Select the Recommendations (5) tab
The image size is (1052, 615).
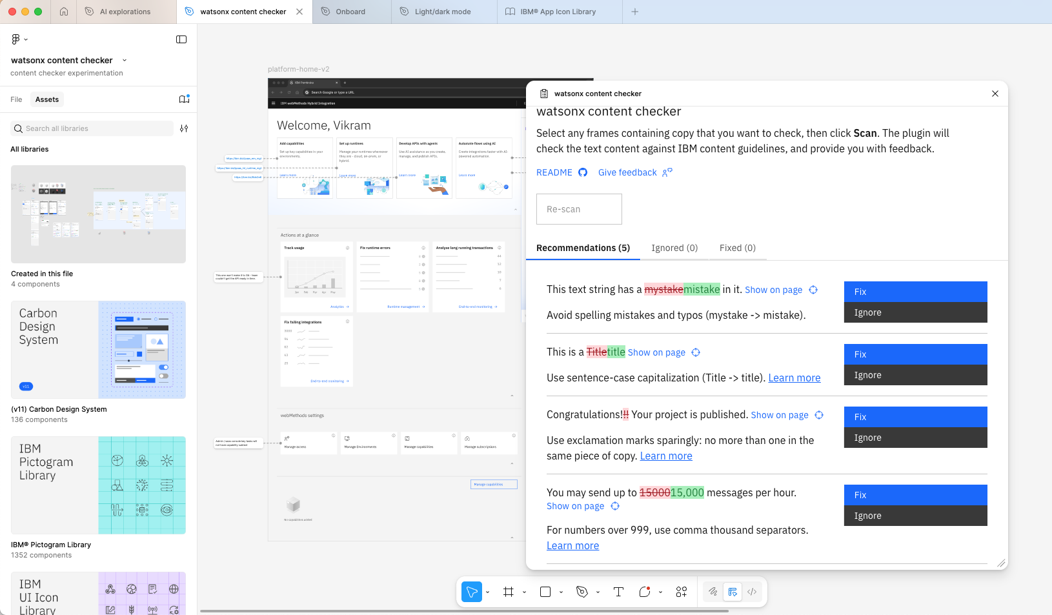(583, 248)
